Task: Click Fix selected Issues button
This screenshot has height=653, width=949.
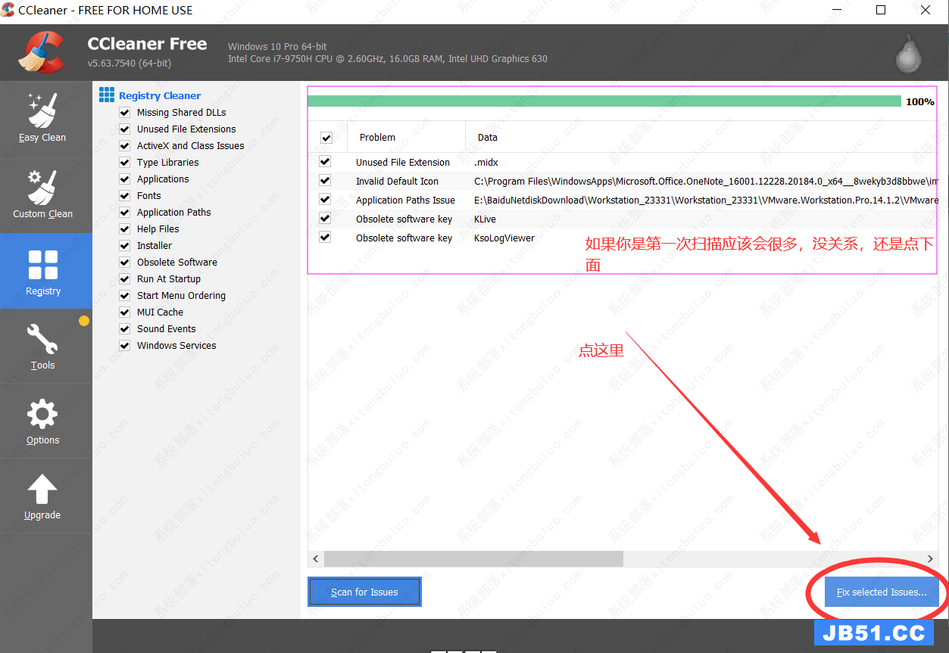Action: [x=881, y=592]
